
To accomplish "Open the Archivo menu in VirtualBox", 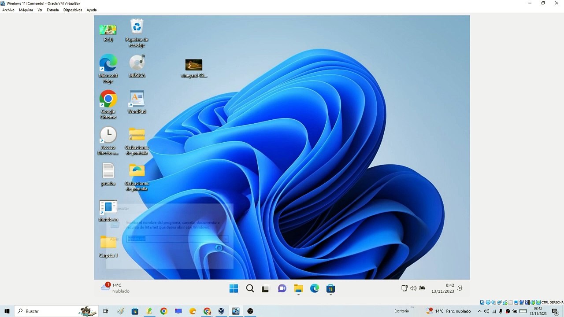I will tap(8, 10).
